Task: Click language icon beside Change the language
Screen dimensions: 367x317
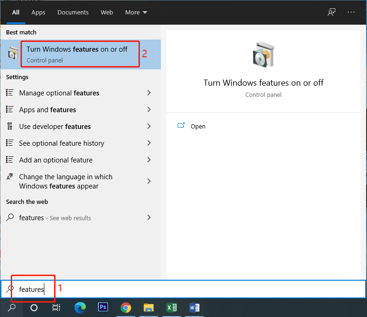Action: pyautogui.click(x=10, y=177)
